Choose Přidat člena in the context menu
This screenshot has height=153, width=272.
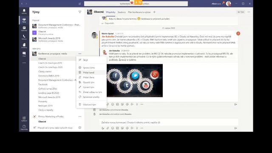pos(91,77)
